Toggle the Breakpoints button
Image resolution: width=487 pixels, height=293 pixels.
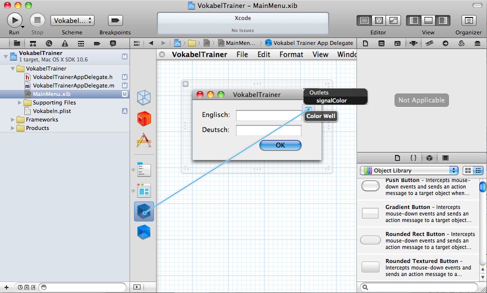(x=115, y=20)
